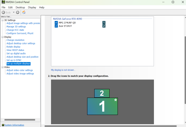Select the display 1 icon in layout
Viewport: 186px width, 127px height.
coord(102,106)
